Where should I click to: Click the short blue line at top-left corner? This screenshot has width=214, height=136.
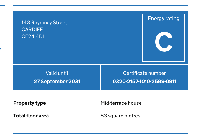pos(2,5)
